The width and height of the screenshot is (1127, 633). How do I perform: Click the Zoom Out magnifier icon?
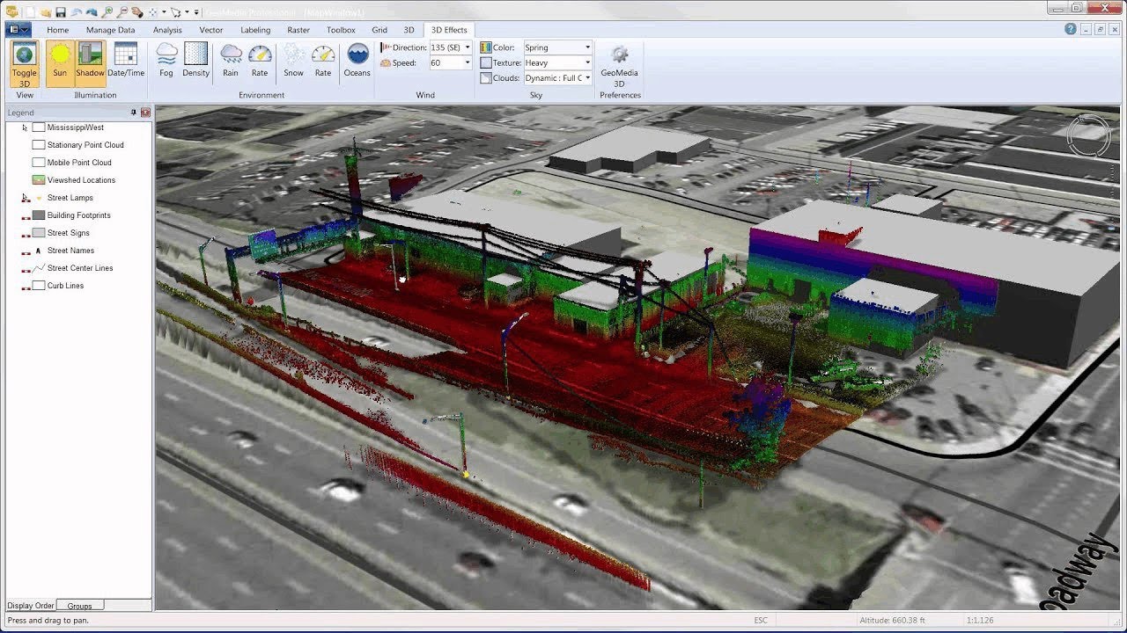coord(122,12)
